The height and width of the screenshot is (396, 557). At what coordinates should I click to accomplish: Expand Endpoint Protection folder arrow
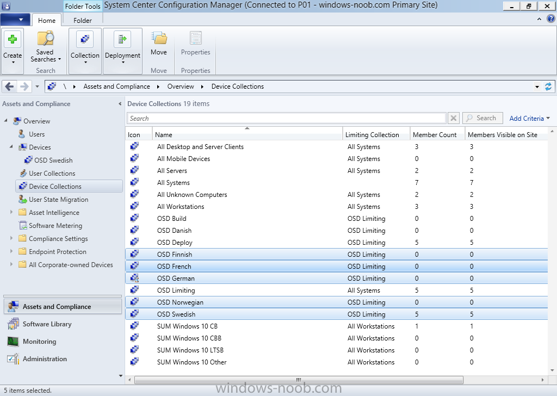11,251
